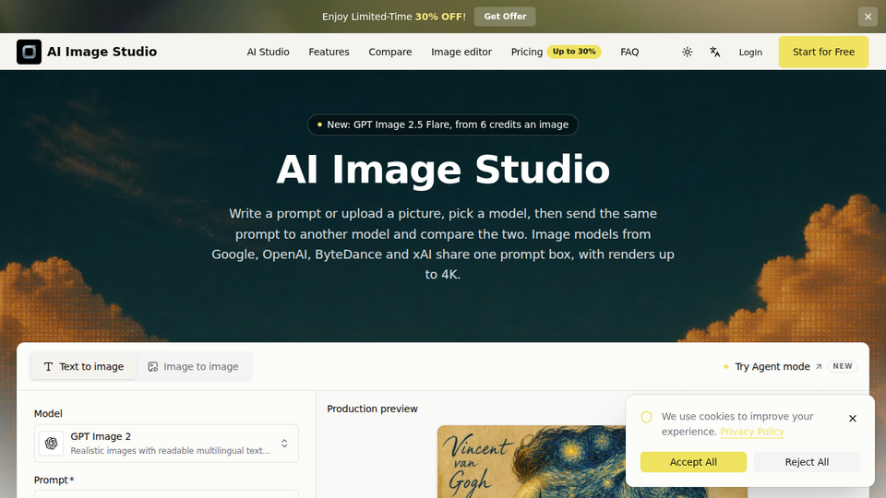Switch to the Text to image tab
The width and height of the screenshot is (886, 498).
click(83, 366)
